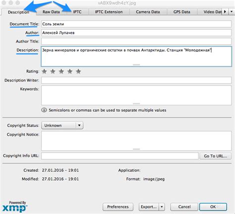Click the Copyright Info URL field

click(x=120, y=156)
